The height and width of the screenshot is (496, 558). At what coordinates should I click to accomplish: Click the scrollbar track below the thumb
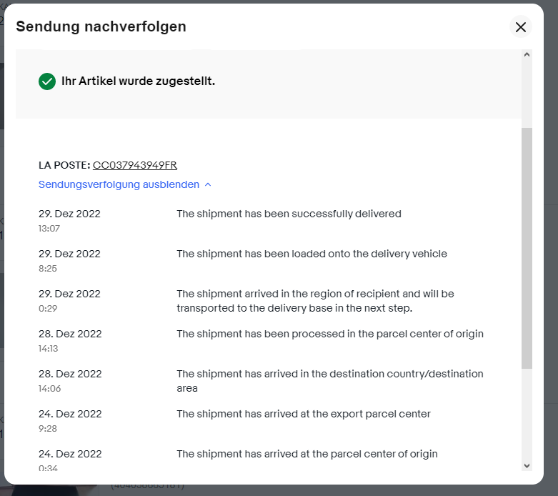point(527,414)
